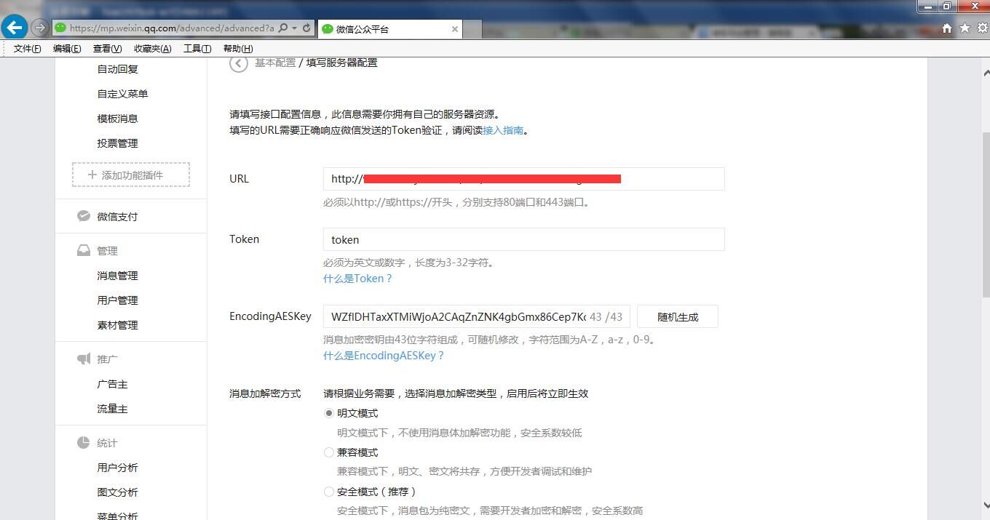Refresh the page with the reload icon
Screen dimensions: 990x520
pos(306,28)
